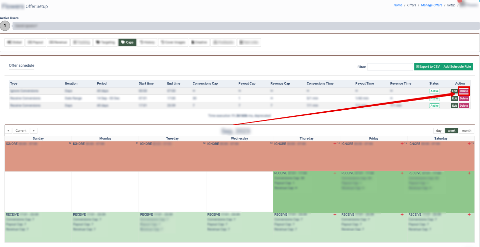Click the plus icon in Friday's IGNORE block
Viewport: 480px width, 247px height.
[x=402, y=144]
